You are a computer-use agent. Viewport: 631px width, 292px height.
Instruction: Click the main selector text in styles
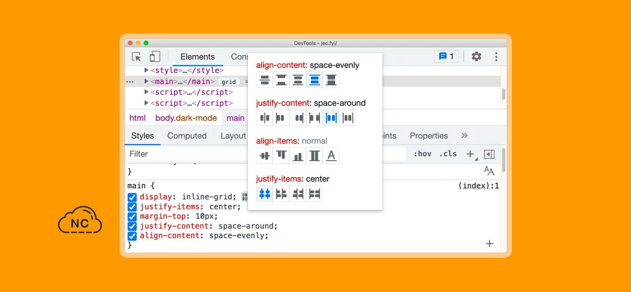click(137, 186)
